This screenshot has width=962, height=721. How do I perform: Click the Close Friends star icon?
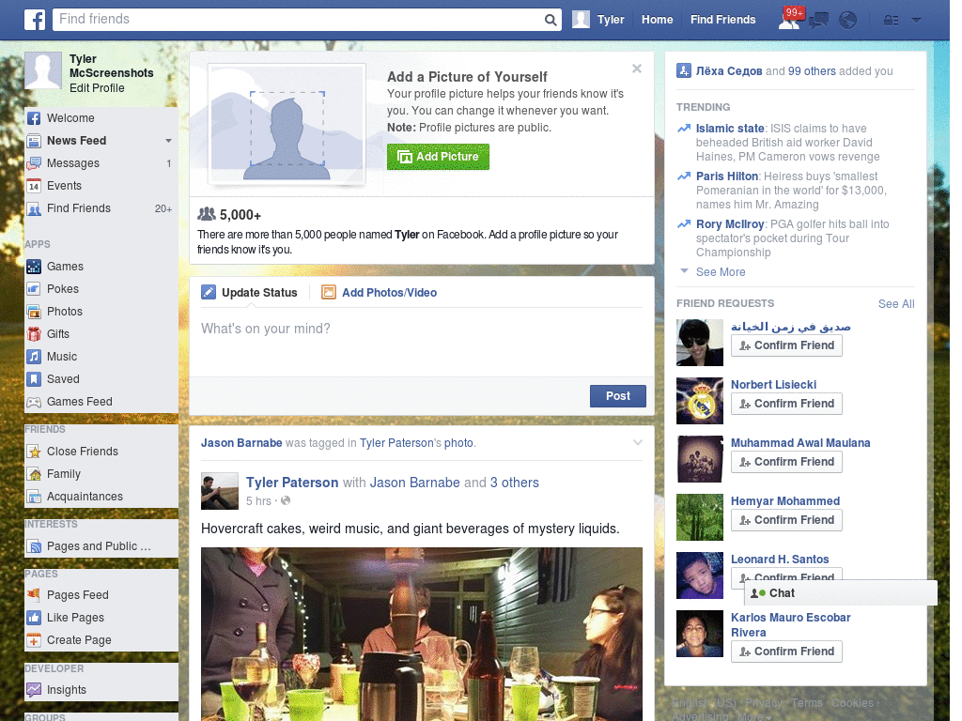[x=34, y=452]
